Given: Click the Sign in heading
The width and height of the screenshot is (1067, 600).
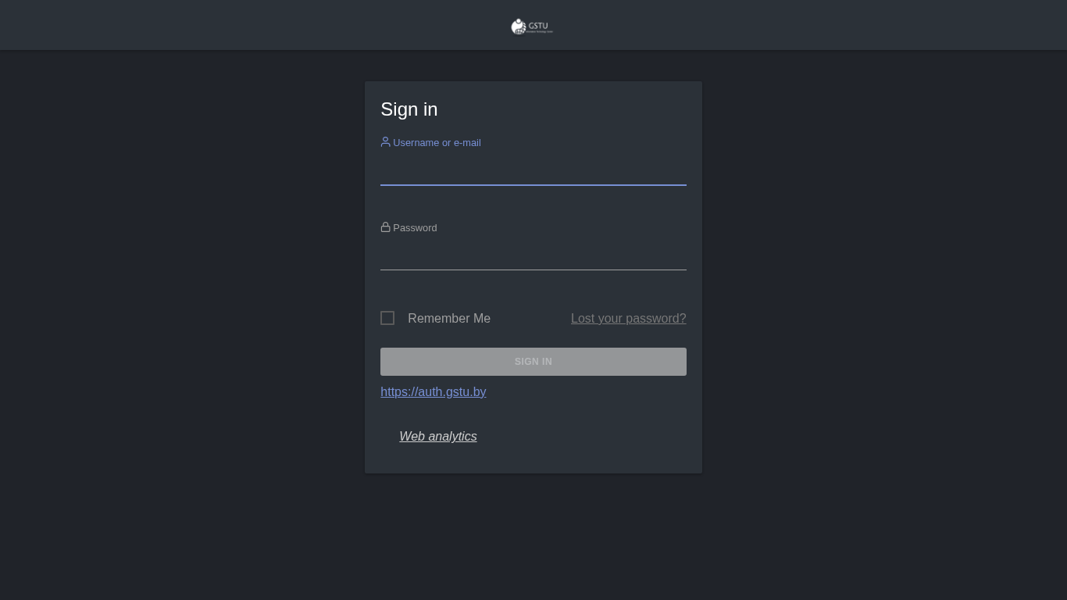Looking at the screenshot, I should [x=409, y=109].
